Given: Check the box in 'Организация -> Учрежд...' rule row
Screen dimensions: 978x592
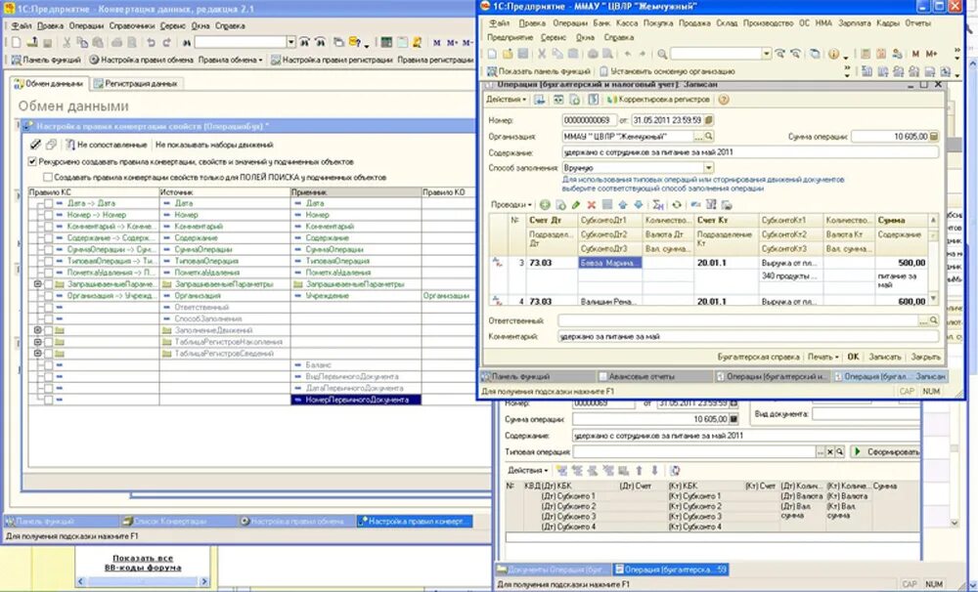Looking at the screenshot, I should pos(48,296).
